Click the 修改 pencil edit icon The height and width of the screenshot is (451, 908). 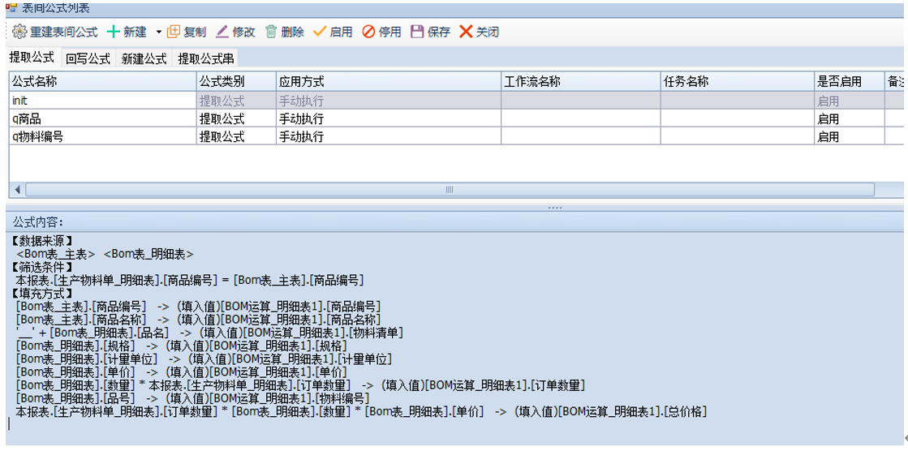point(222,32)
